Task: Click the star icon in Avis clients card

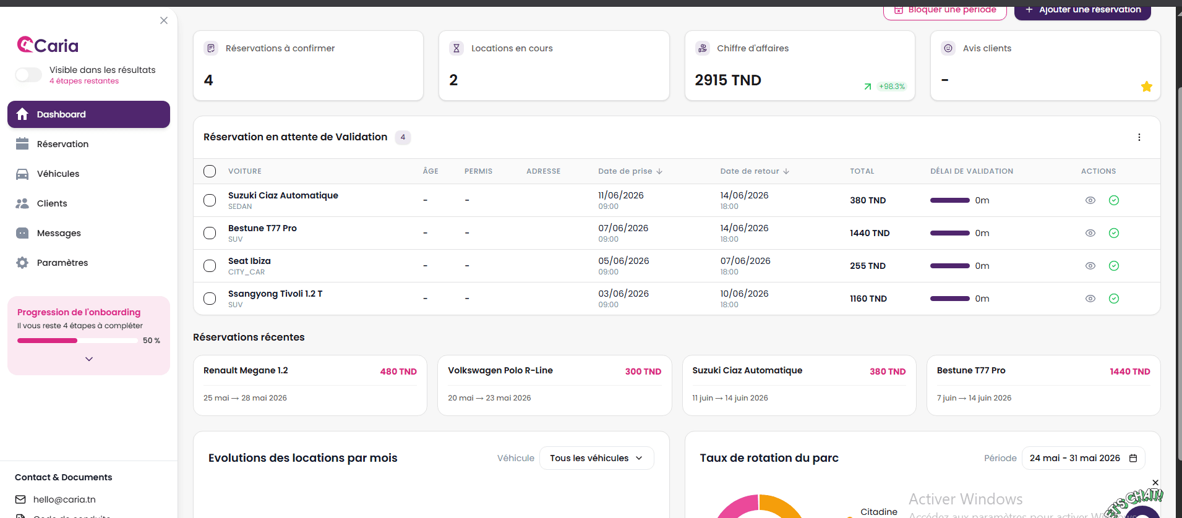Action: tap(1147, 87)
